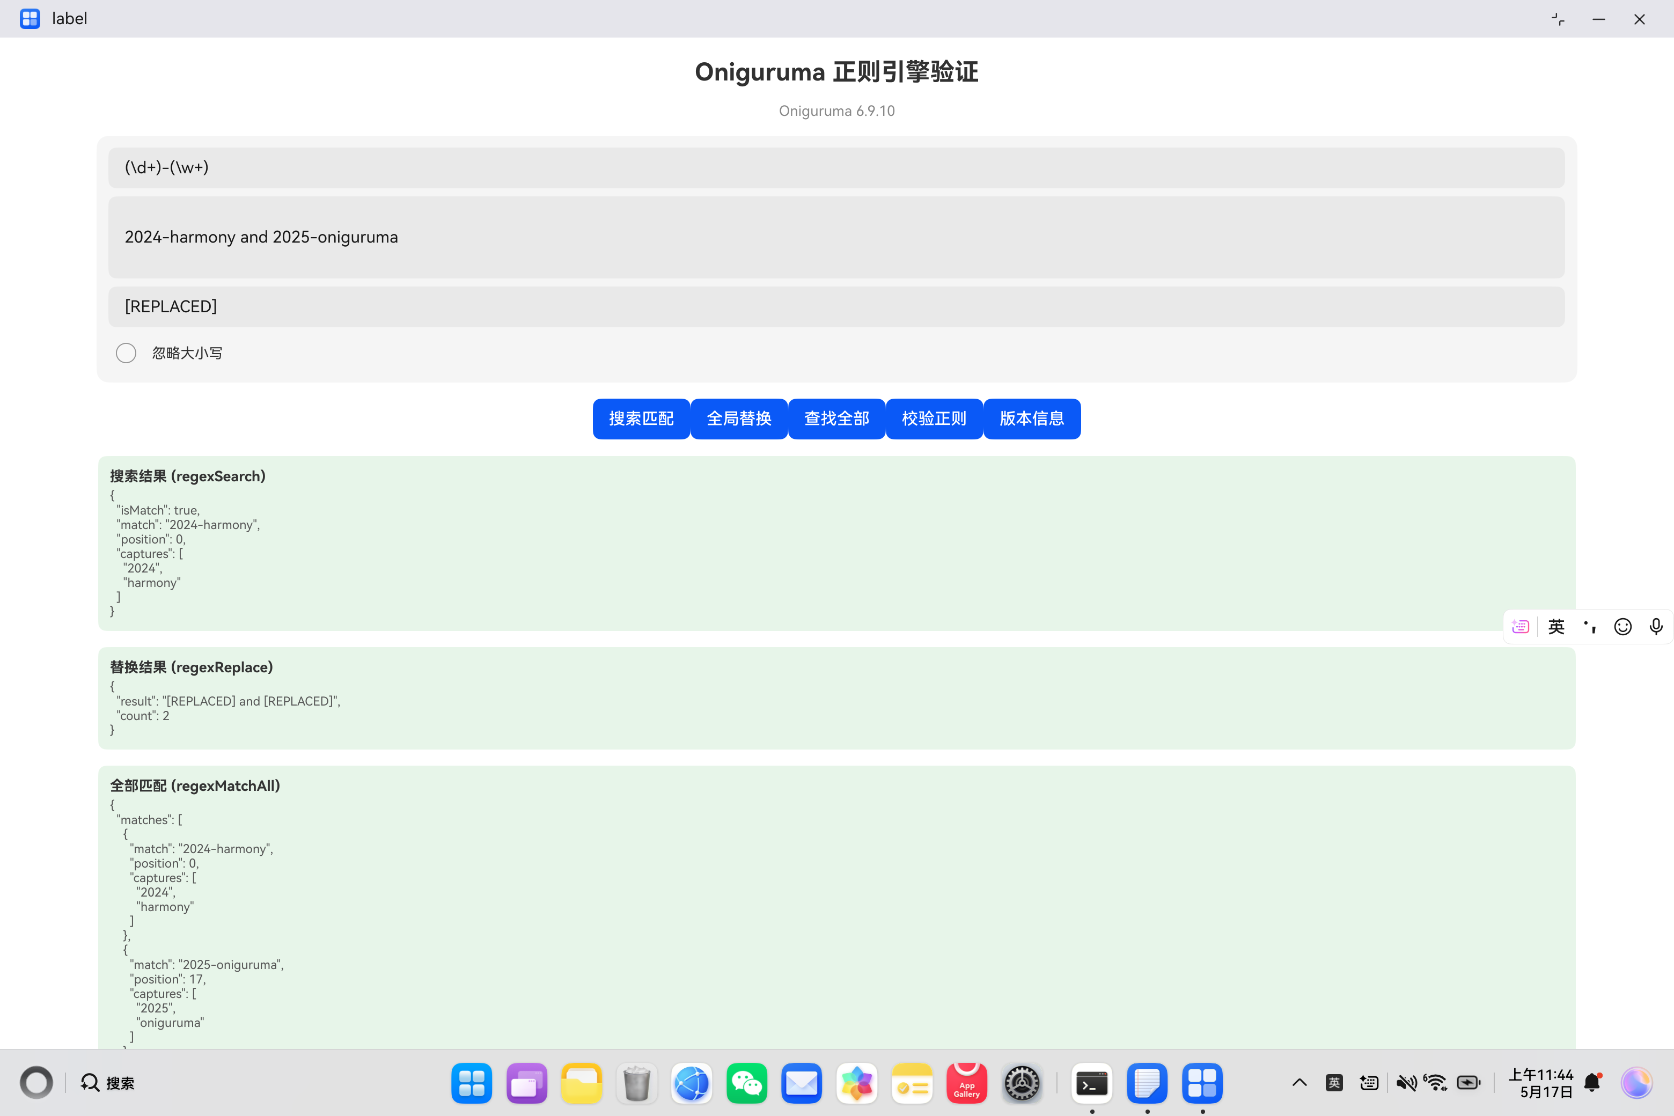Click the IME floating toolbar keyboard icon
Screen dimensions: 1674x1116
point(1520,626)
